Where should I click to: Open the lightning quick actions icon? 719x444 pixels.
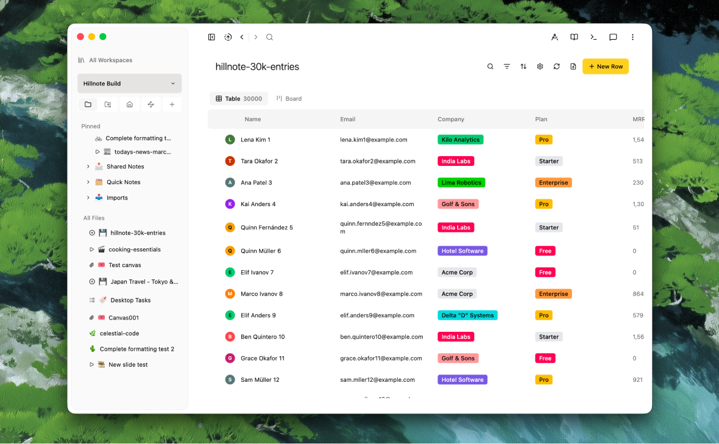pyautogui.click(x=151, y=105)
